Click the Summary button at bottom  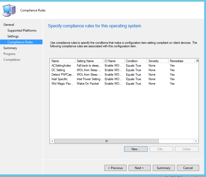click(x=164, y=168)
